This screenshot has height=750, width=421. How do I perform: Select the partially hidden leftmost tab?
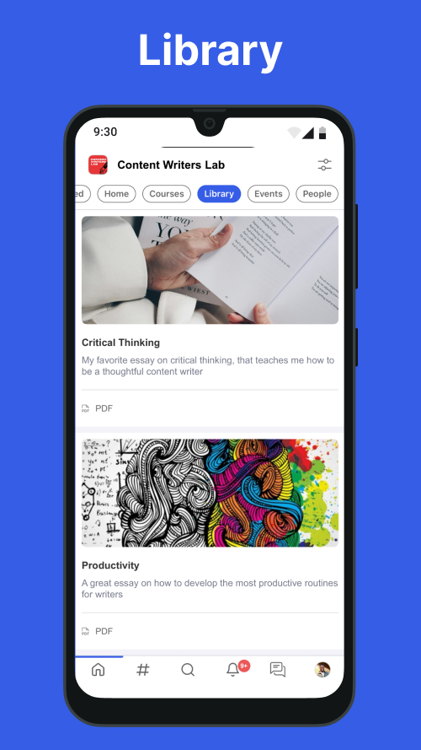[x=83, y=194]
